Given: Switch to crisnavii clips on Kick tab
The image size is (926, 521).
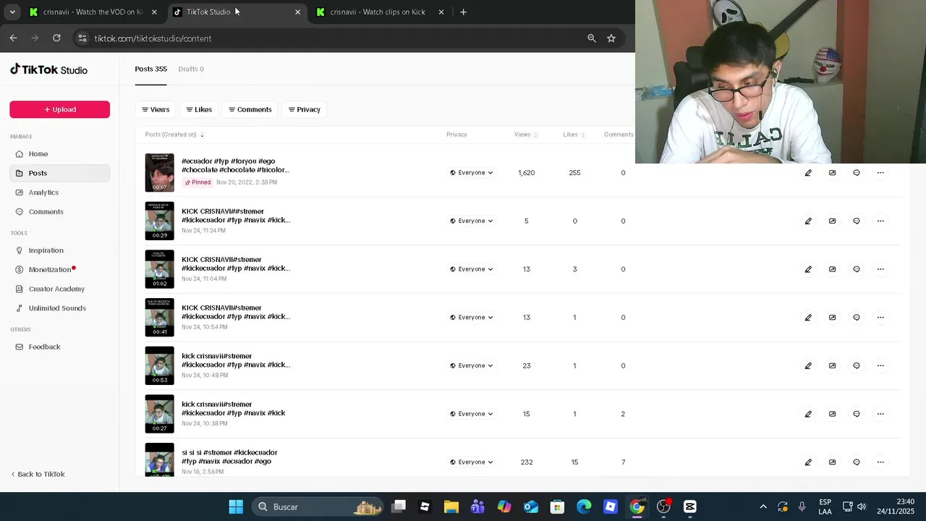Looking at the screenshot, I should [x=380, y=12].
